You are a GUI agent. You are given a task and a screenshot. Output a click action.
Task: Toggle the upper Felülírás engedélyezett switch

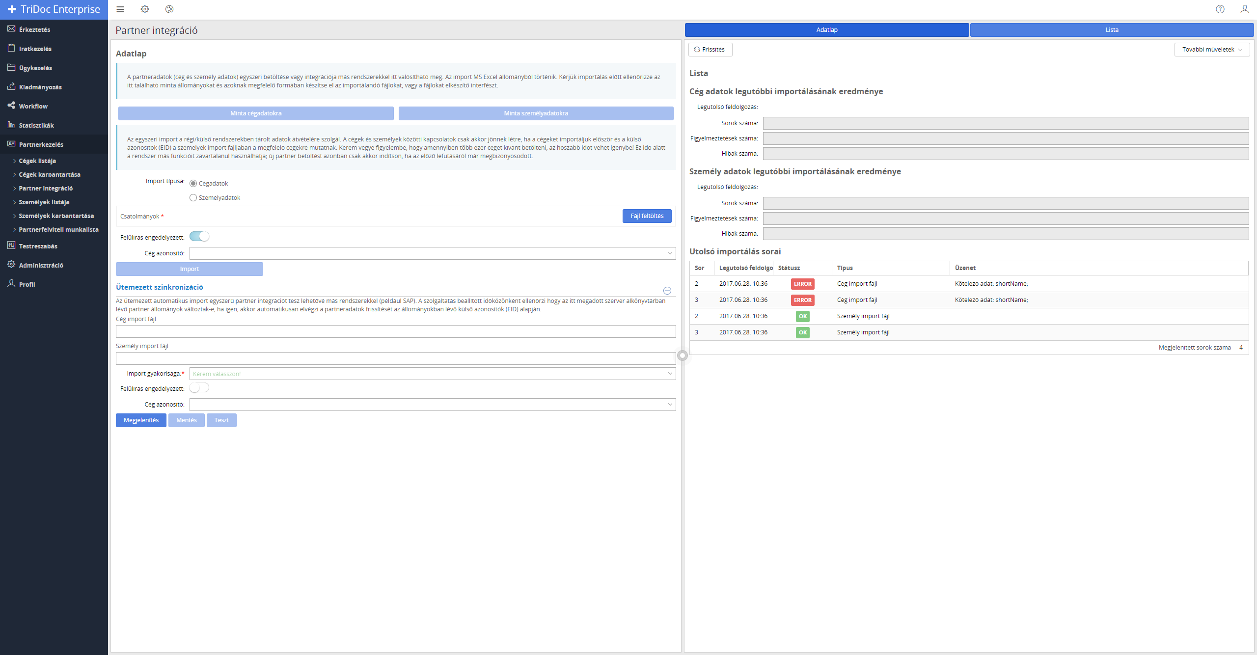coord(199,237)
